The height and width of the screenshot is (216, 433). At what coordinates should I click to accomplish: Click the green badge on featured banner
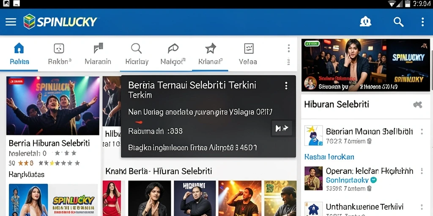[x=312, y=43]
